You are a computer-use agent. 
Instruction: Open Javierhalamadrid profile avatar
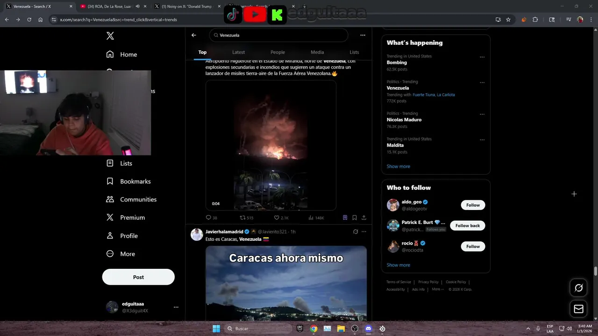click(x=197, y=234)
